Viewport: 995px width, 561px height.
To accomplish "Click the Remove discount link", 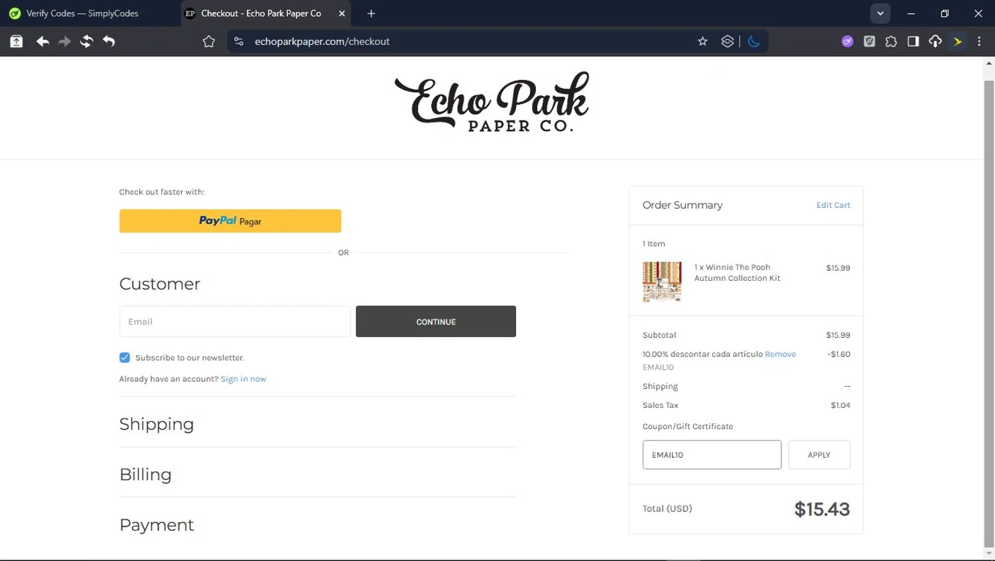I will pos(780,354).
